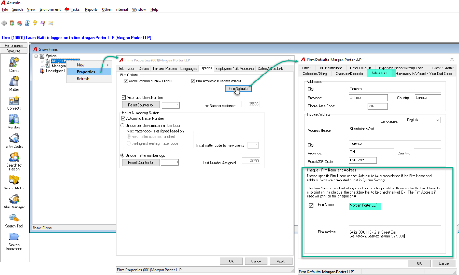
Task: Open Alias Manager in the sidebar
Action: coord(14,201)
